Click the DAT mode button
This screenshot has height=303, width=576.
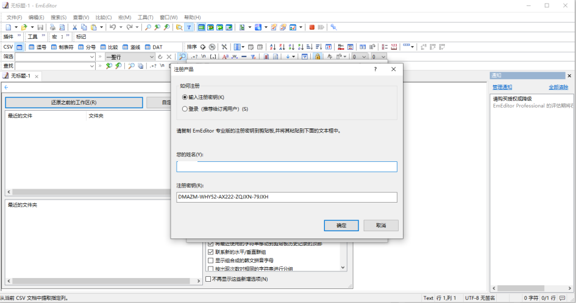[x=154, y=47]
